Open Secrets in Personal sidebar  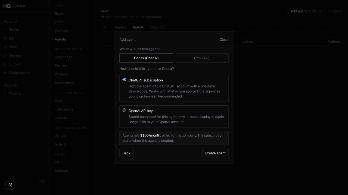click(x=15, y=56)
